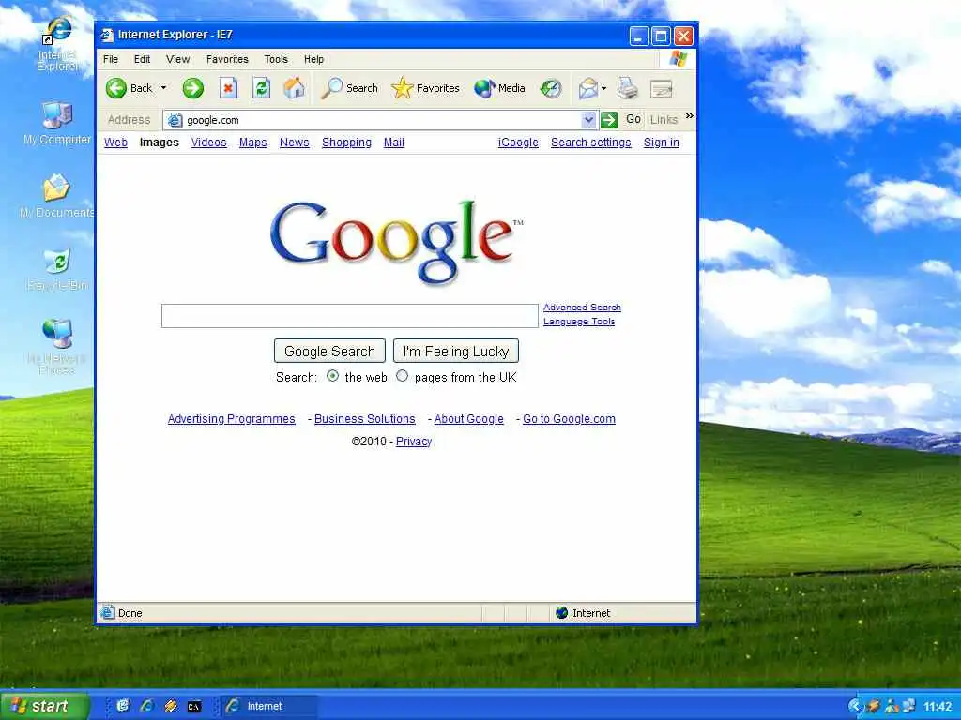
Task: Click the I'm Feeling Lucky button
Action: [456, 351]
